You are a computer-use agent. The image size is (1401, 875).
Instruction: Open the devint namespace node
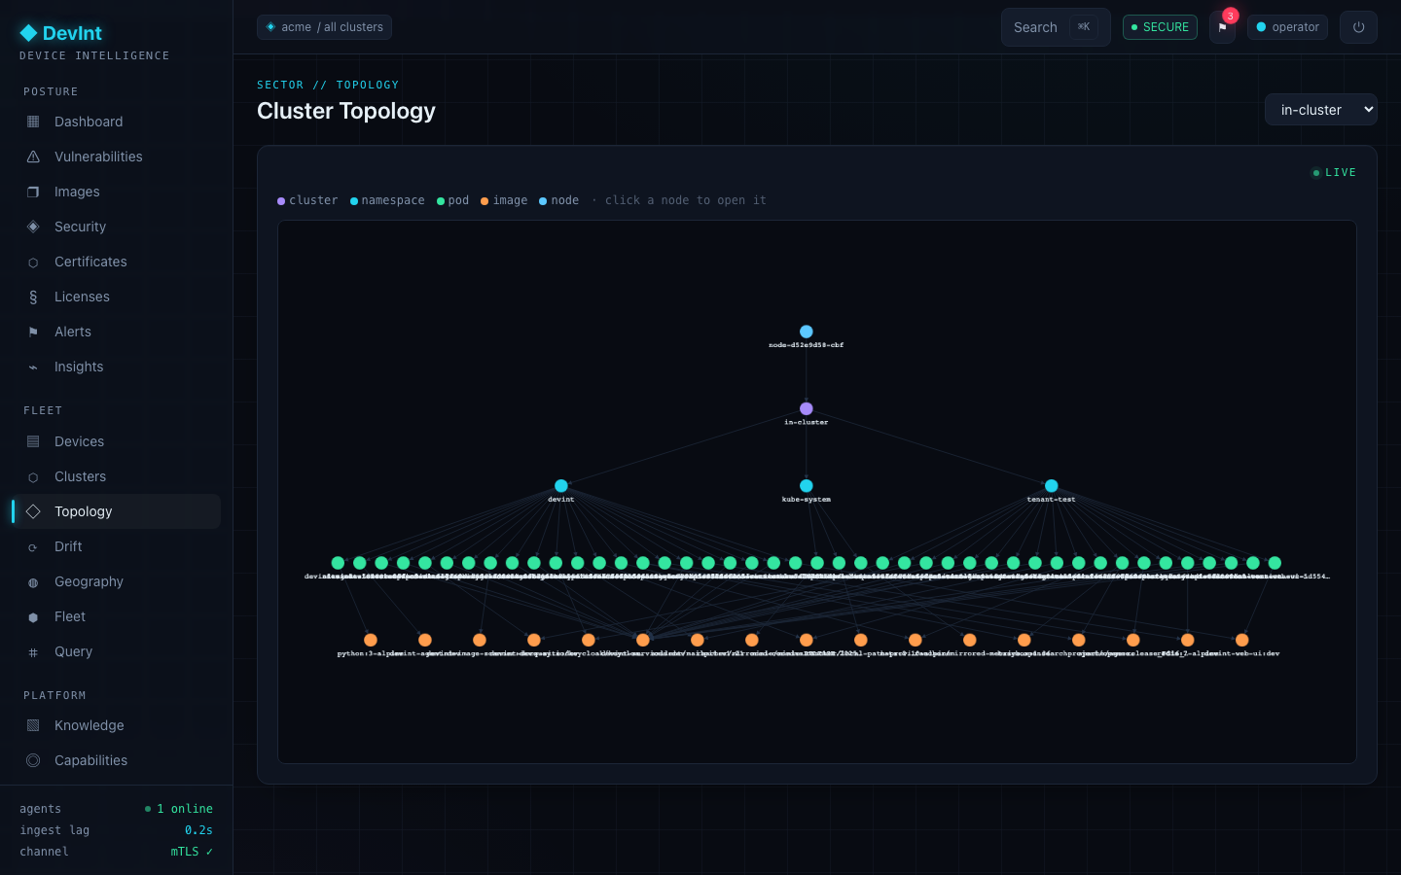click(x=561, y=485)
